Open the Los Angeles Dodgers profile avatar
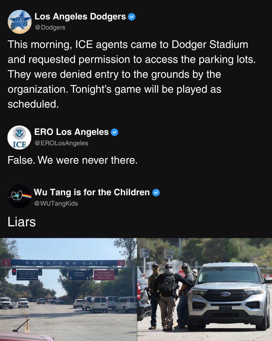This screenshot has height=341, width=272. [x=20, y=22]
